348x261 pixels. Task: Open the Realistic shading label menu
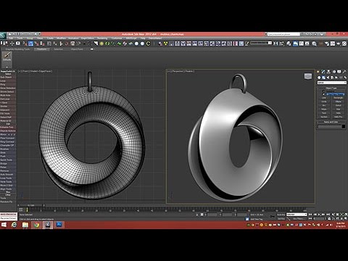(189, 71)
